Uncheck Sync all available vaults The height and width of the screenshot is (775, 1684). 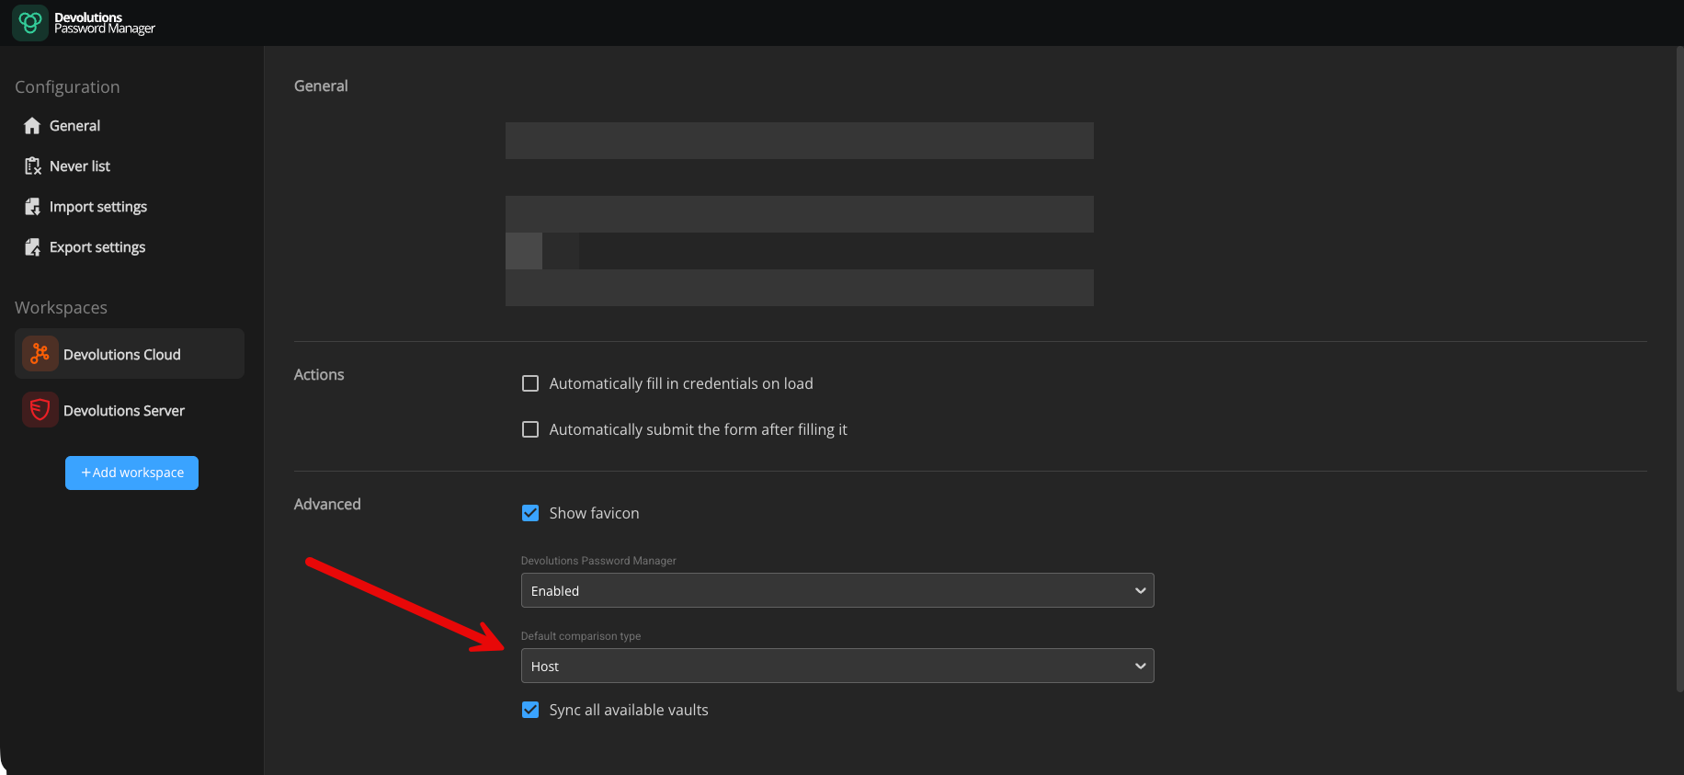530,710
